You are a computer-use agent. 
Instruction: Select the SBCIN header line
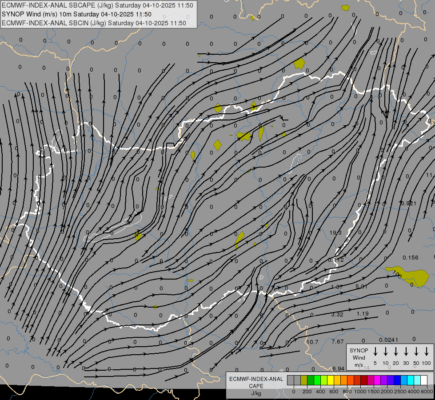click(x=94, y=23)
